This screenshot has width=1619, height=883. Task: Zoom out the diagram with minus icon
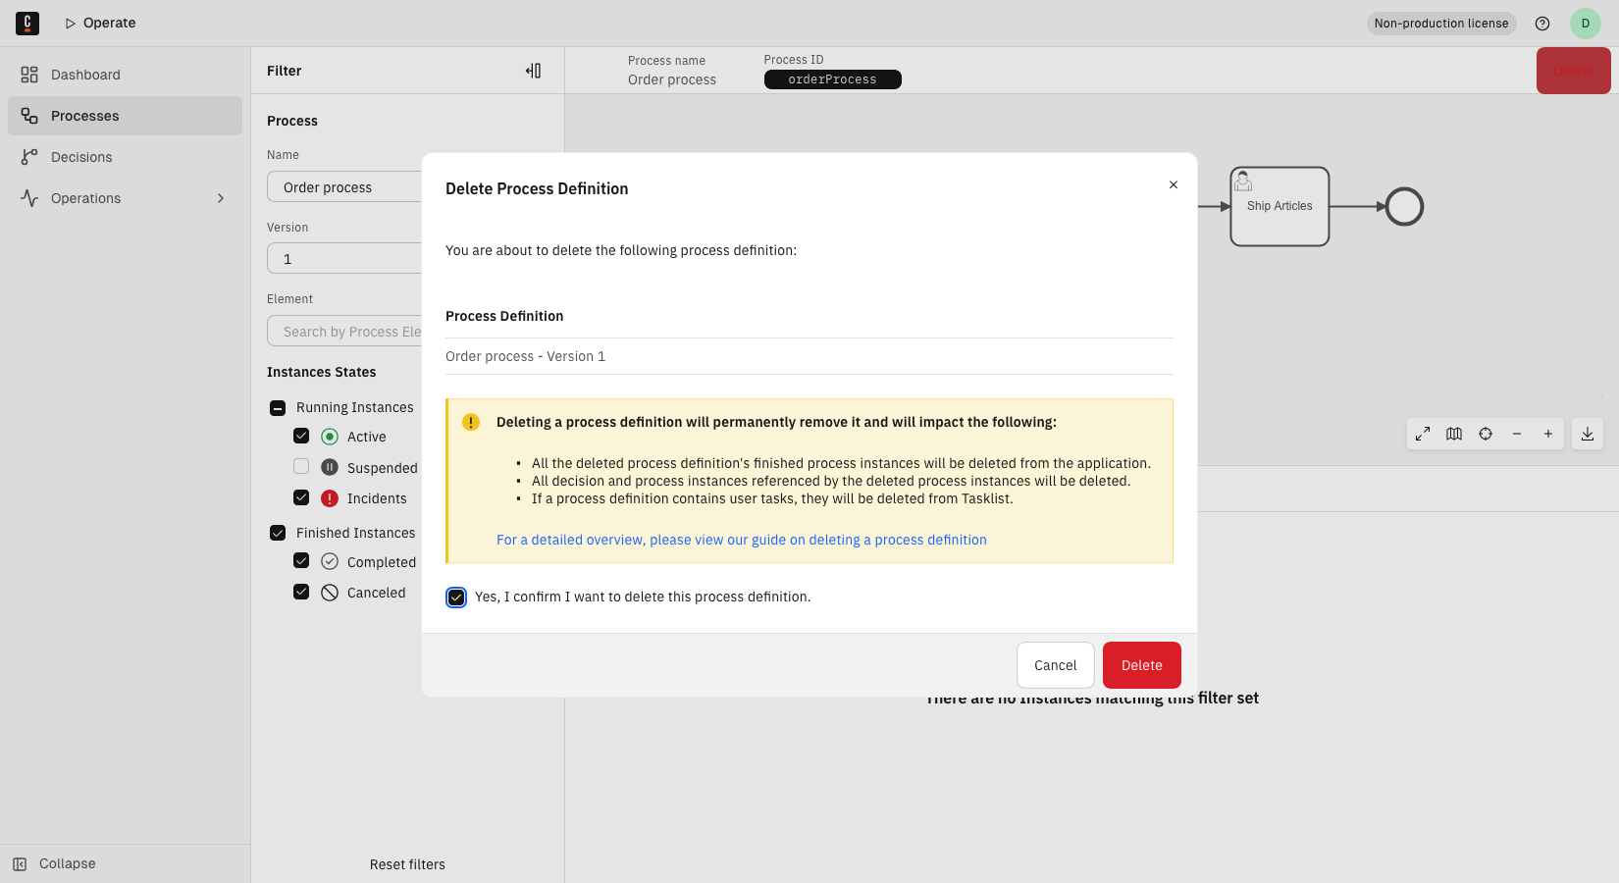(x=1517, y=434)
